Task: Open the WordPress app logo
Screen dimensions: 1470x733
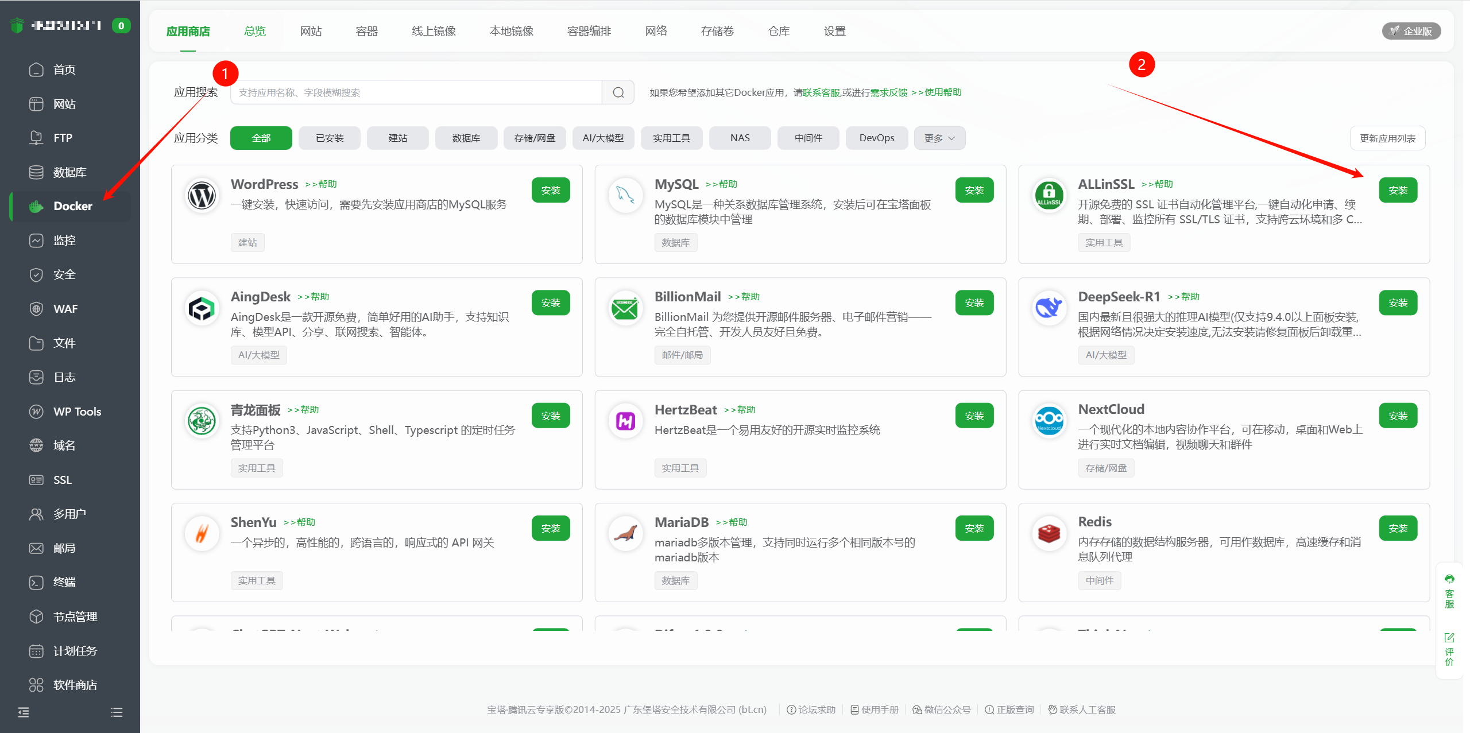Action: point(202,195)
